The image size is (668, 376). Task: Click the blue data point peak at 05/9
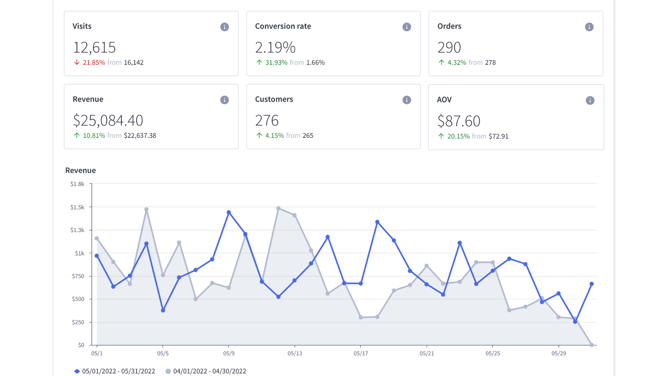tap(229, 212)
